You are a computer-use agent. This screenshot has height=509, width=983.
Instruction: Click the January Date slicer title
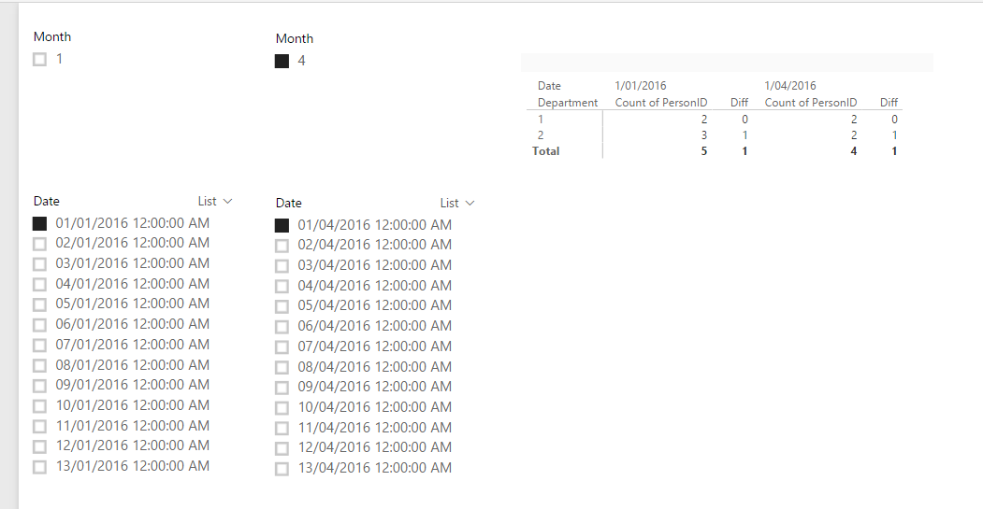[47, 201]
